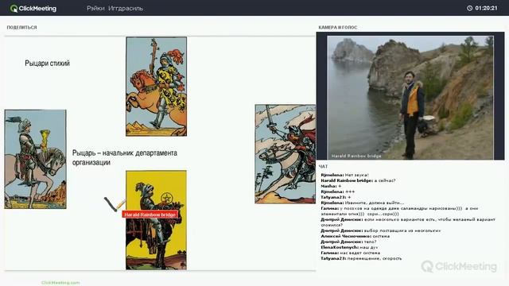Click the presenter's camera video feed
The width and height of the screenshot is (509, 286).
pos(410,98)
